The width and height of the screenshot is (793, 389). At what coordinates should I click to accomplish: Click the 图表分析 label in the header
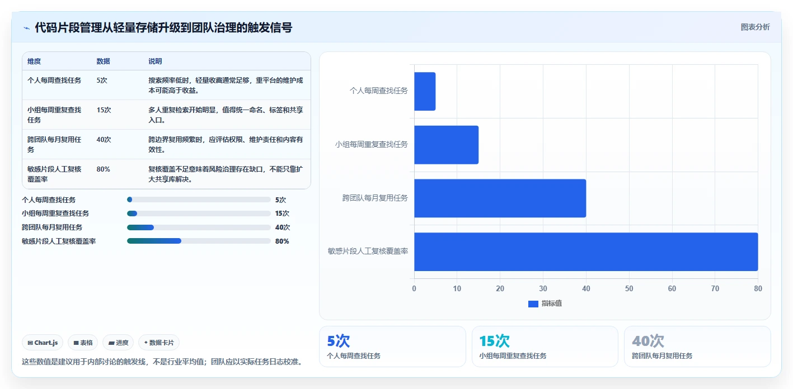pos(755,27)
